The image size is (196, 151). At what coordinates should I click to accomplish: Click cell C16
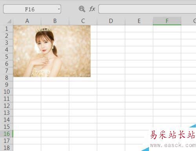[x=83, y=134]
